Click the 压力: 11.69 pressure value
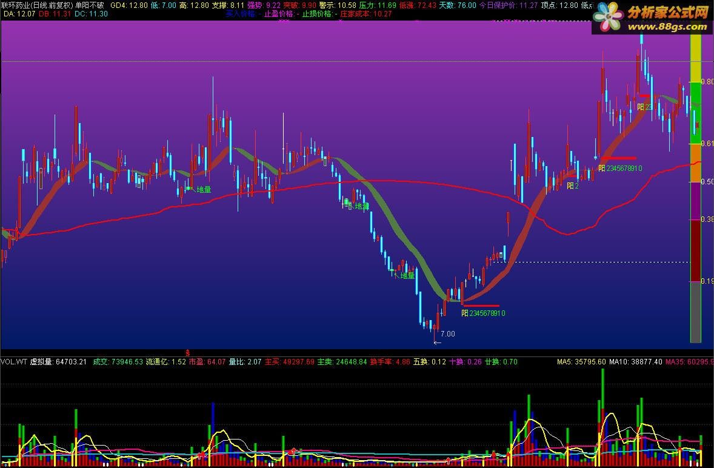This screenshot has width=714, height=468. pyautogui.click(x=378, y=5)
